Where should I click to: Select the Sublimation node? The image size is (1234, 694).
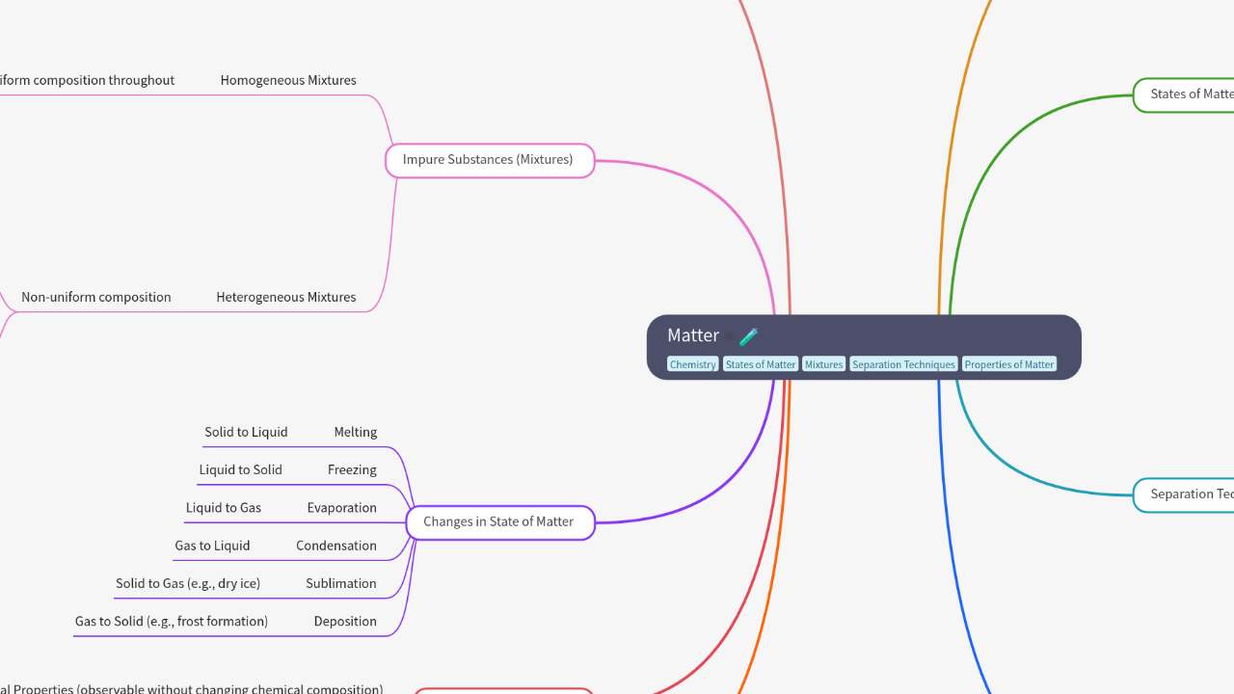(x=341, y=583)
